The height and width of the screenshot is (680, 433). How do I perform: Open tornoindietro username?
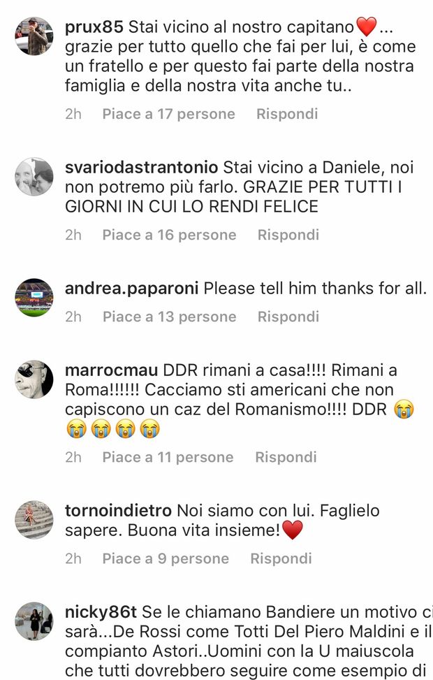118,510
